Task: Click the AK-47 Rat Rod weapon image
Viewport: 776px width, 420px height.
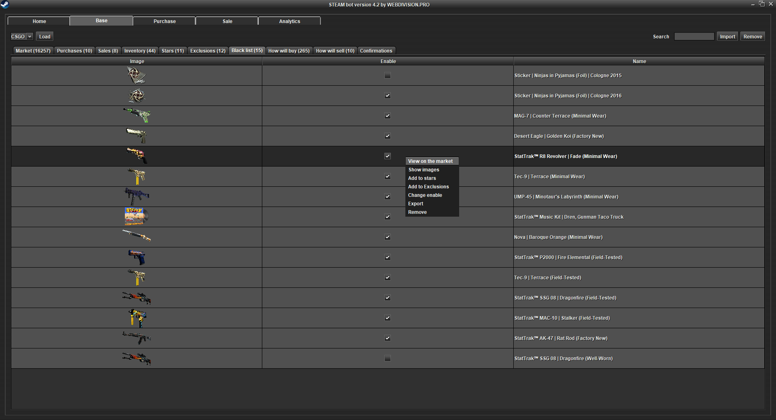Action: coord(137,338)
